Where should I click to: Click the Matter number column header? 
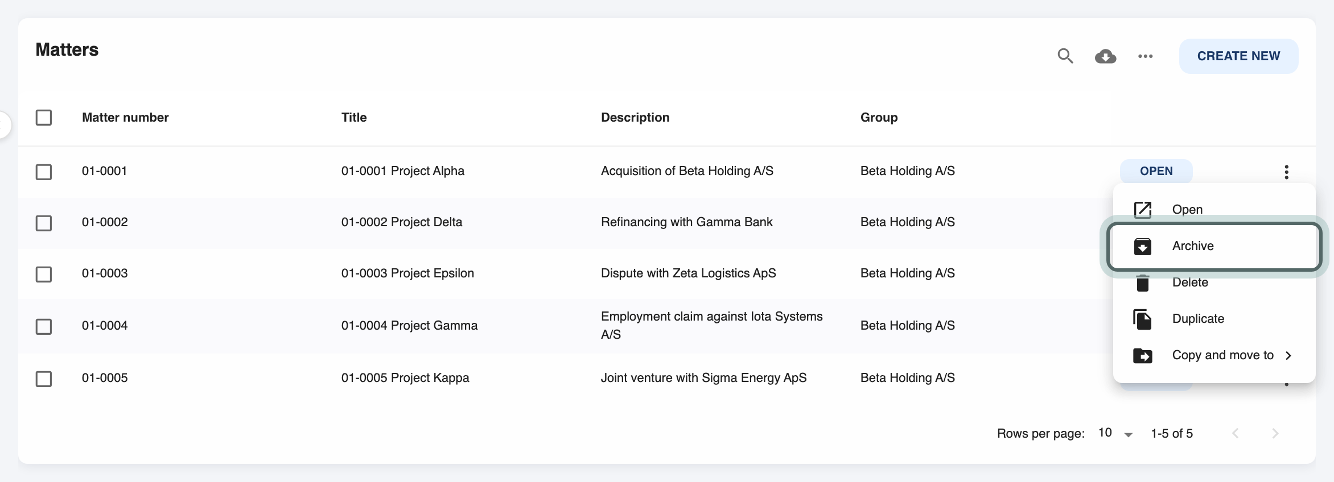coord(125,117)
